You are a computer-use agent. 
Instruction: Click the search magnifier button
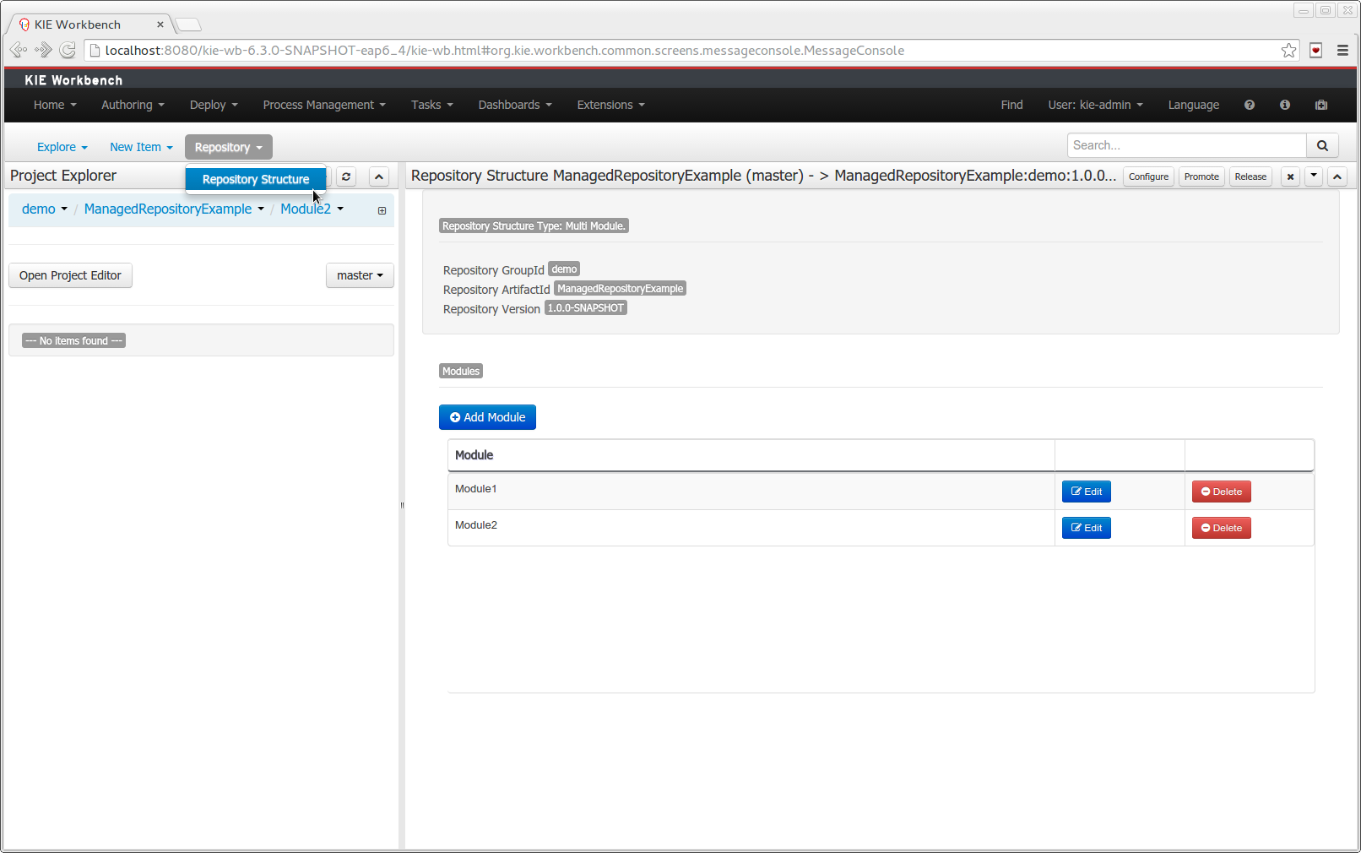click(1321, 145)
